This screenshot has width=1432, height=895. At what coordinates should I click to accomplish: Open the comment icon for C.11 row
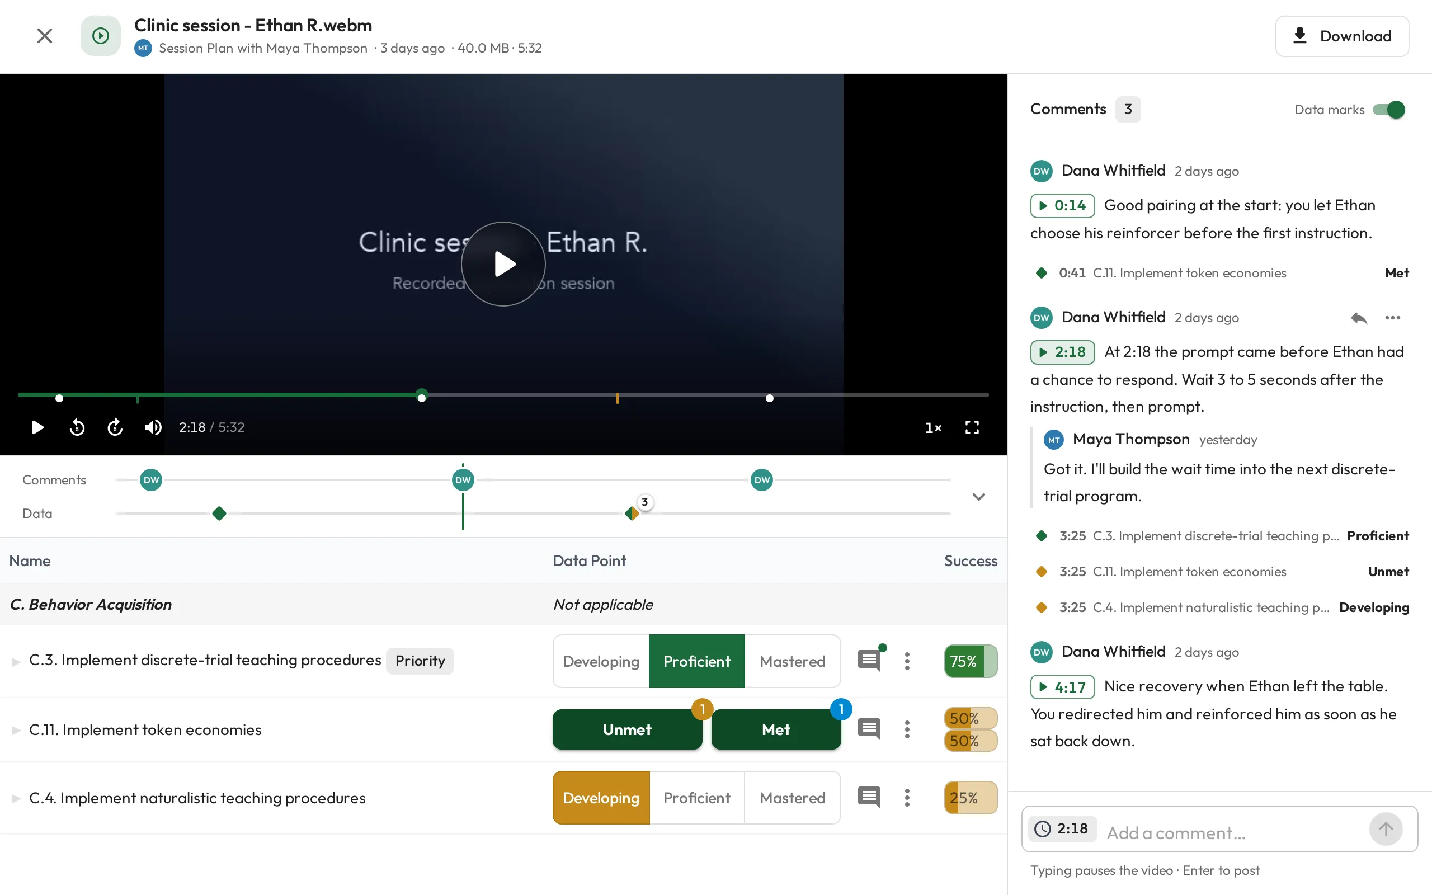pos(869,729)
